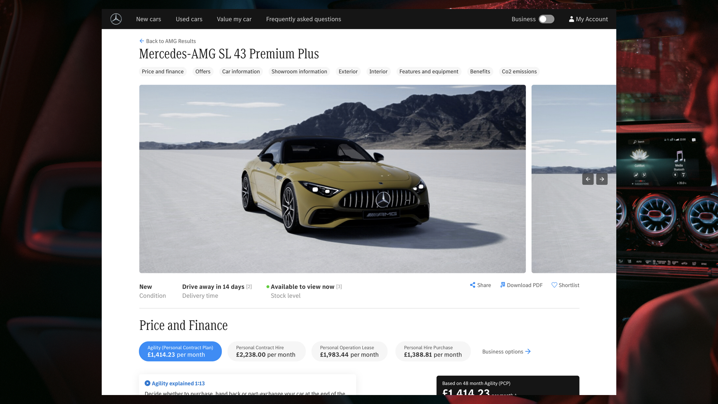The height and width of the screenshot is (404, 718).
Task: Select the Personal Contract Hire plan
Action: [266, 351]
